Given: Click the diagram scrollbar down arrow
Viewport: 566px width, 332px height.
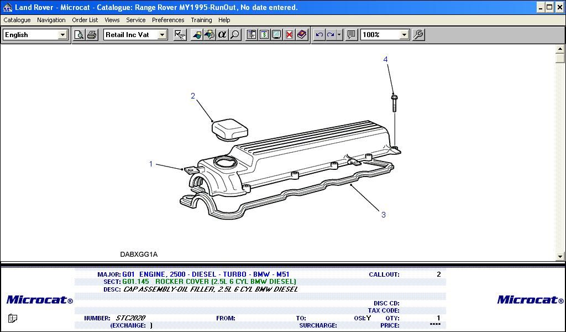Looking at the screenshot, I should pos(560,257).
